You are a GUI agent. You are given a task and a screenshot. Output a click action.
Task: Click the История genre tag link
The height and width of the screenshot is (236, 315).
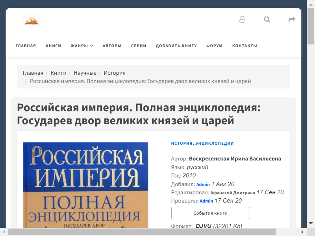(182, 143)
